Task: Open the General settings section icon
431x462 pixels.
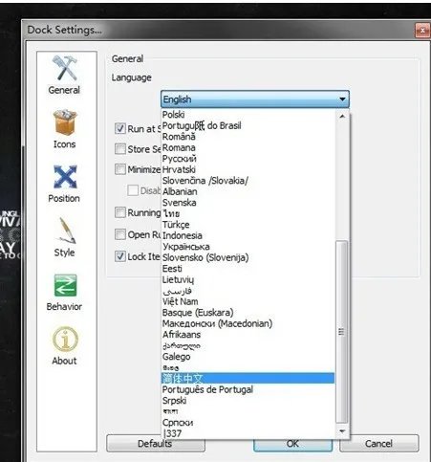Action: click(x=65, y=69)
